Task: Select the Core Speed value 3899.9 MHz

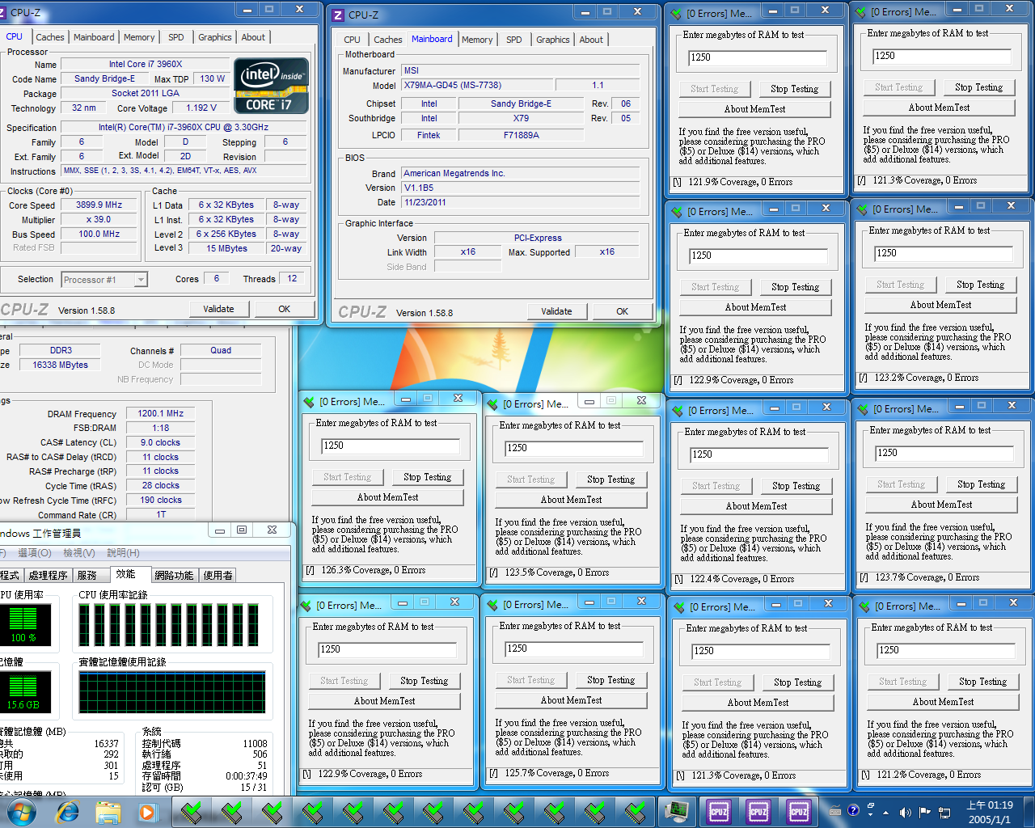Action: pos(99,205)
